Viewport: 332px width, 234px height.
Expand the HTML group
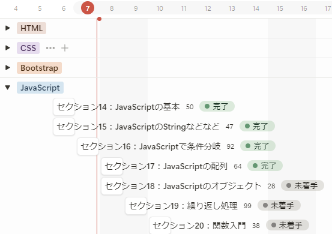click(8, 28)
